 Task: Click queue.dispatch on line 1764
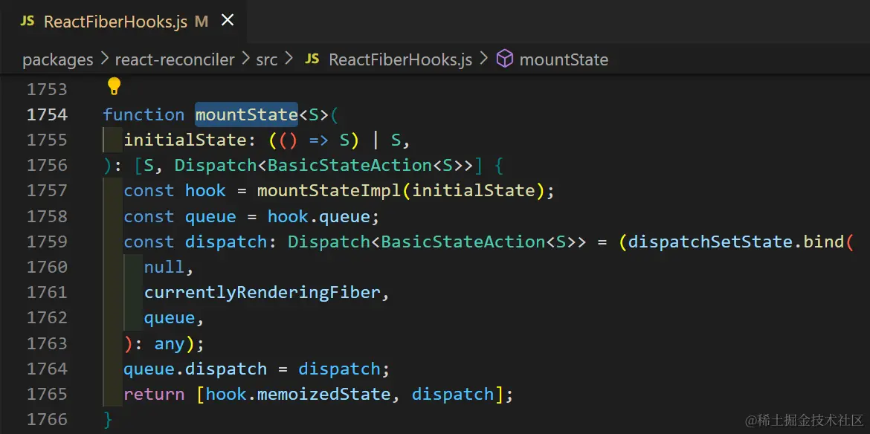point(196,369)
